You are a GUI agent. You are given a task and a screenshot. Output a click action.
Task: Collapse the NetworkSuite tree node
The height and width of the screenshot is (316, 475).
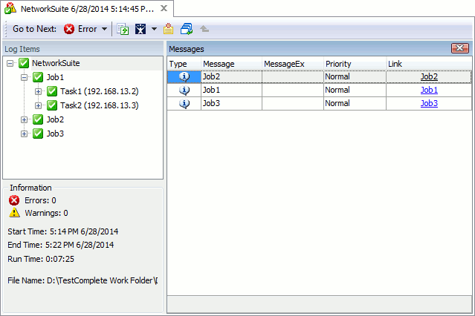click(10, 63)
